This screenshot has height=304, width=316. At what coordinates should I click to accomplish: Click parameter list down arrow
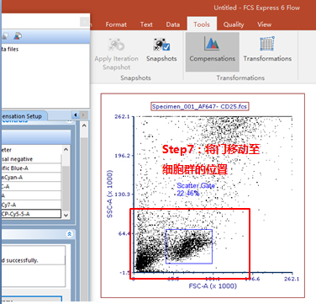[x=66, y=216]
